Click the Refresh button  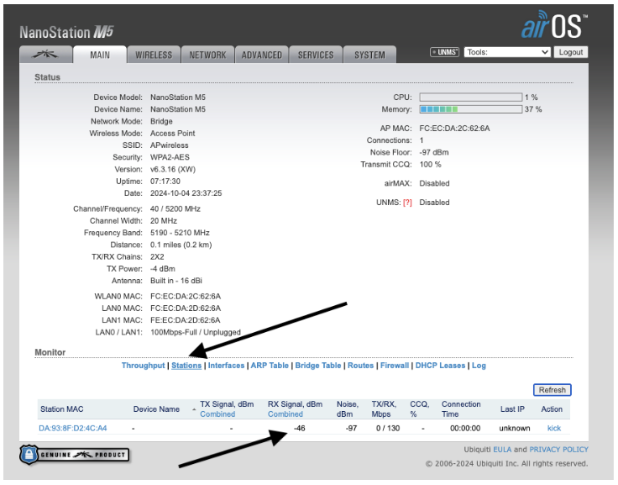point(553,390)
